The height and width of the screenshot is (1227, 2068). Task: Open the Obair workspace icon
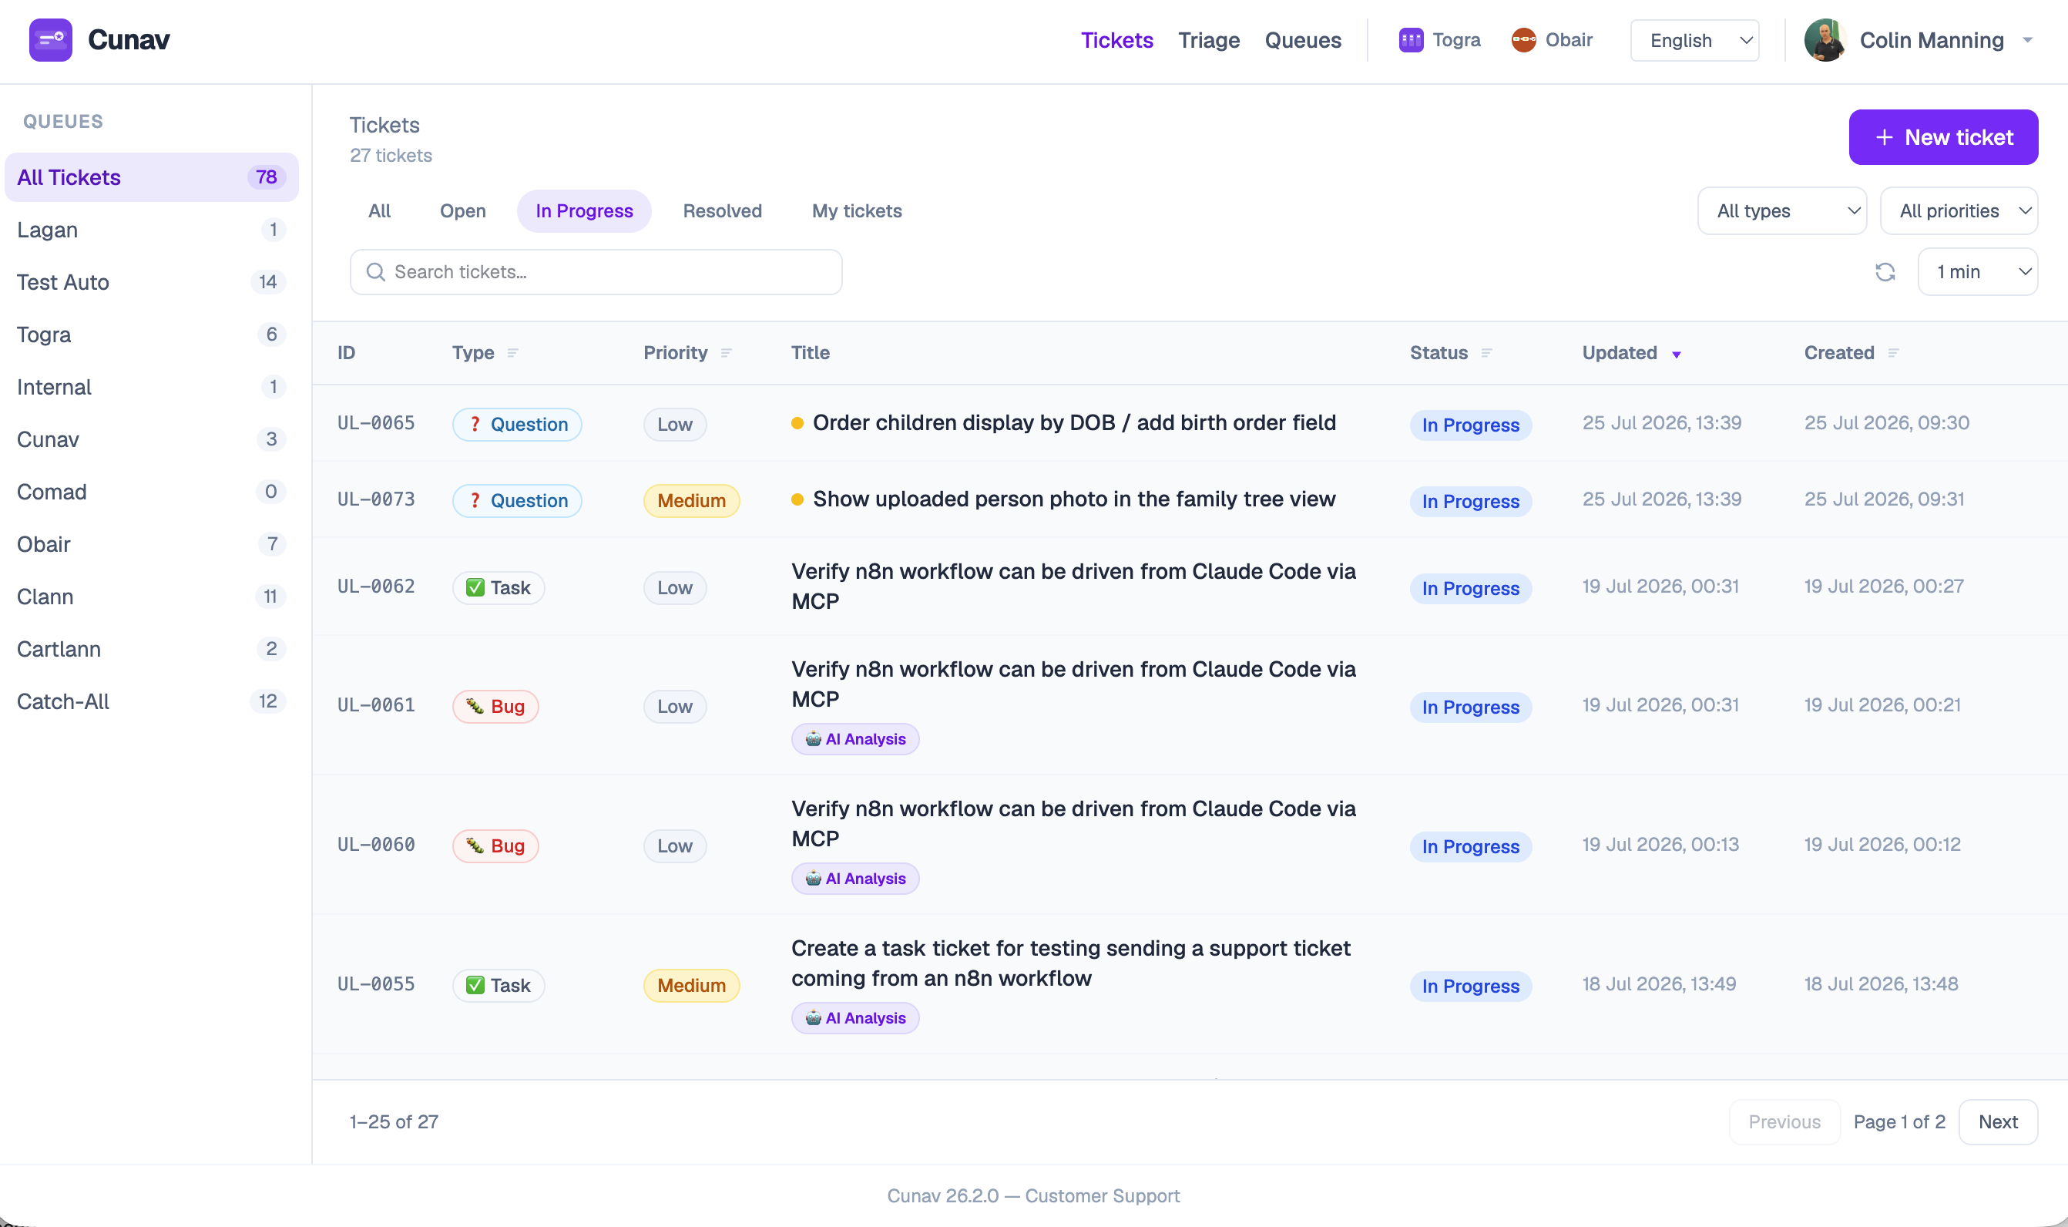click(x=1523, y=39)
